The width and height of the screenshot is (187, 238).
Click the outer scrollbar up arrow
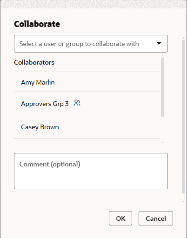(183, 38)
